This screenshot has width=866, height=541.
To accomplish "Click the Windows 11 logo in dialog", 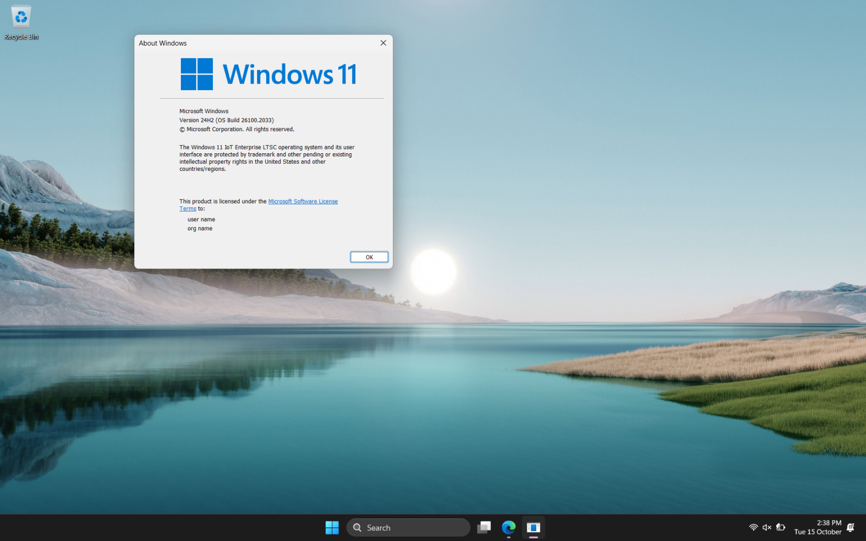I will point(269,74).
